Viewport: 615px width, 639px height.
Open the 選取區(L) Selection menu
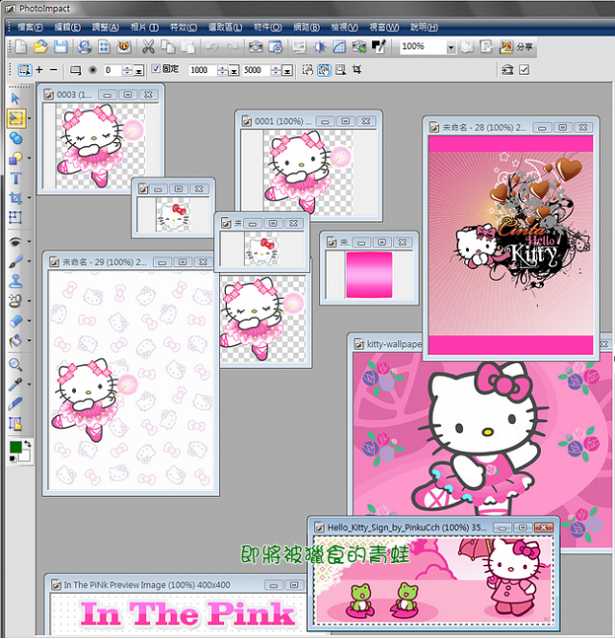(225, 27)
